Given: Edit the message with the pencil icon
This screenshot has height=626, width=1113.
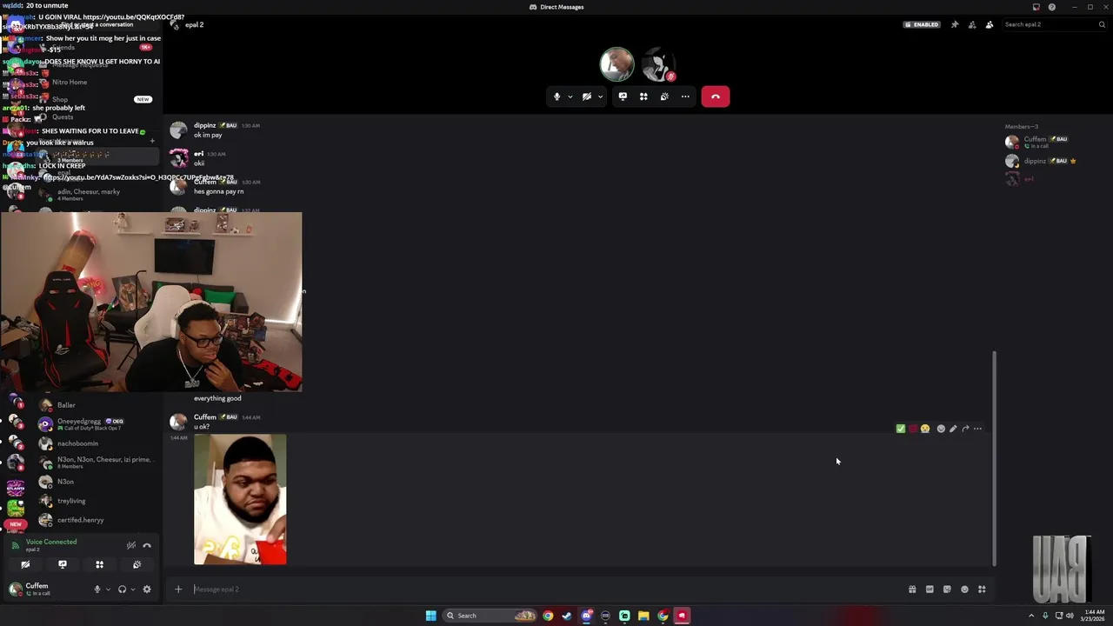Looking at the screenshot, I should (953, 429).
